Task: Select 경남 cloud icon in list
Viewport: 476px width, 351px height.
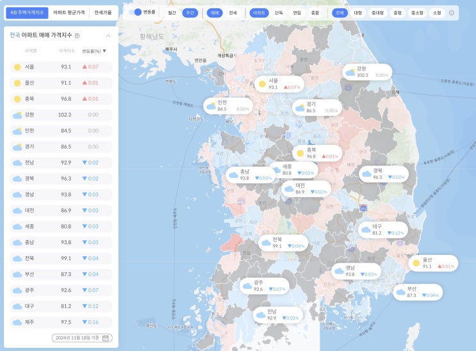Action: point(17,195)
